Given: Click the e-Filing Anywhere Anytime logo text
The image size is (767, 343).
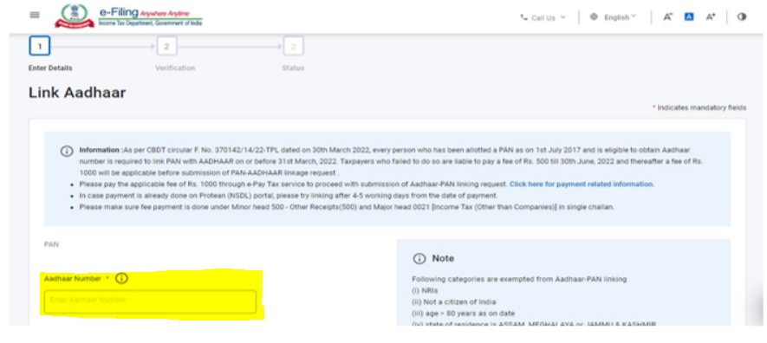Looking at the screenshot, I should 150,16.
